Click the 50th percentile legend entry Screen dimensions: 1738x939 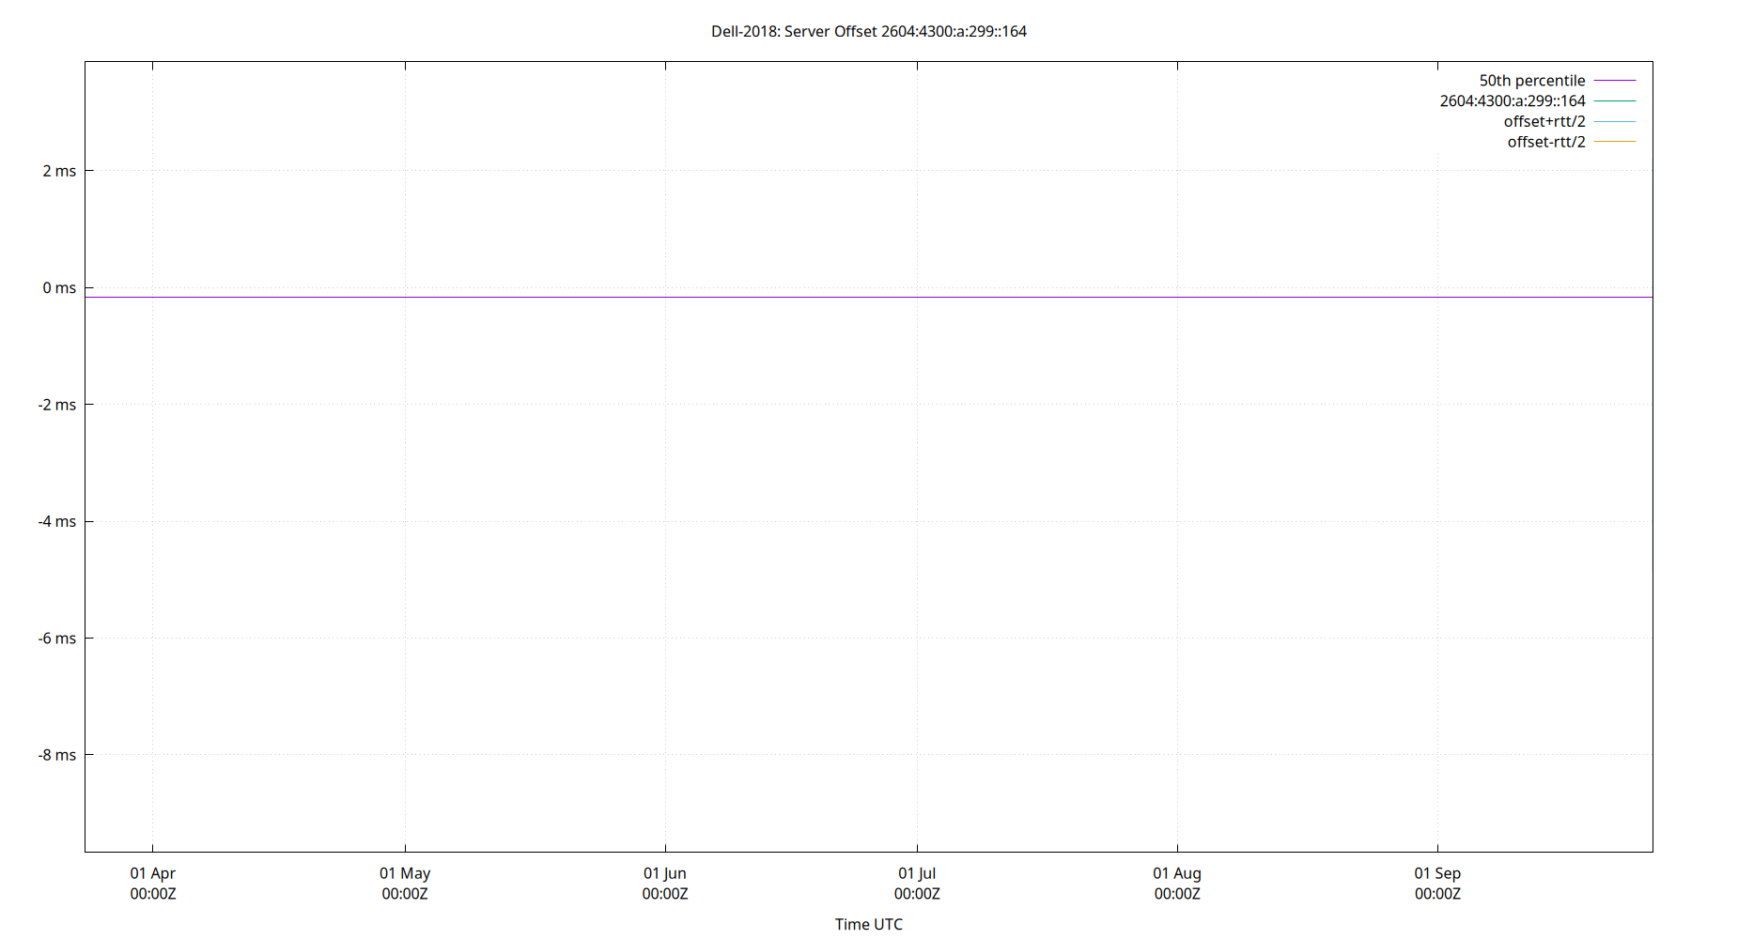tap(1532, 80)
